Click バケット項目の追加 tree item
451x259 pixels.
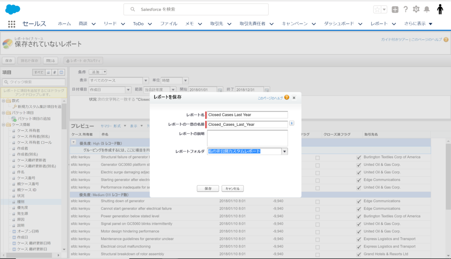[34, 119]
